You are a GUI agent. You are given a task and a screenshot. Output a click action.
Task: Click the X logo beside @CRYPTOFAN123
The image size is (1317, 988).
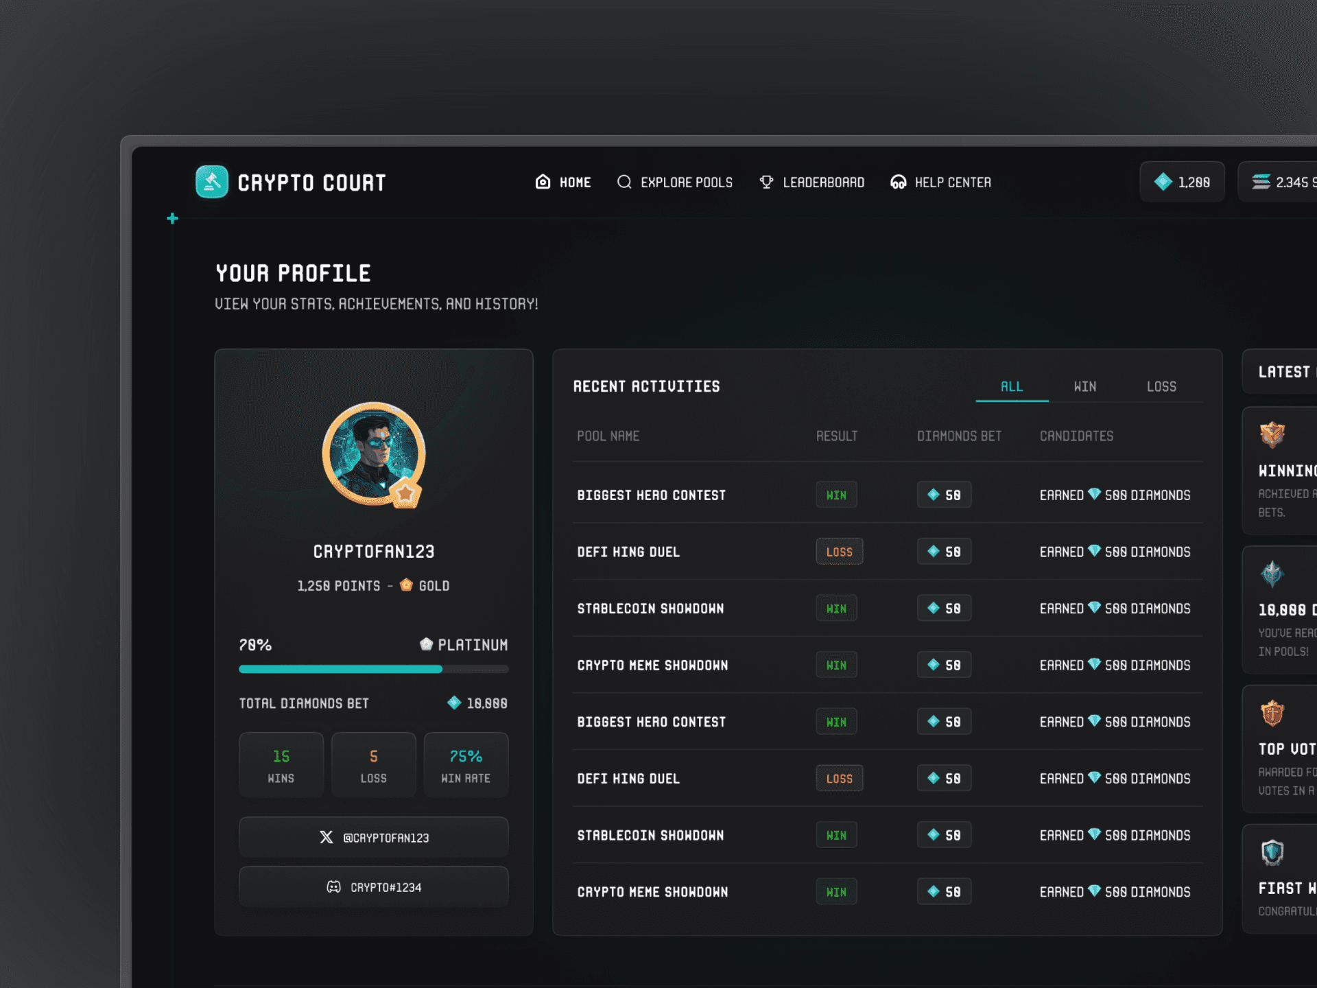coord(327,837)
